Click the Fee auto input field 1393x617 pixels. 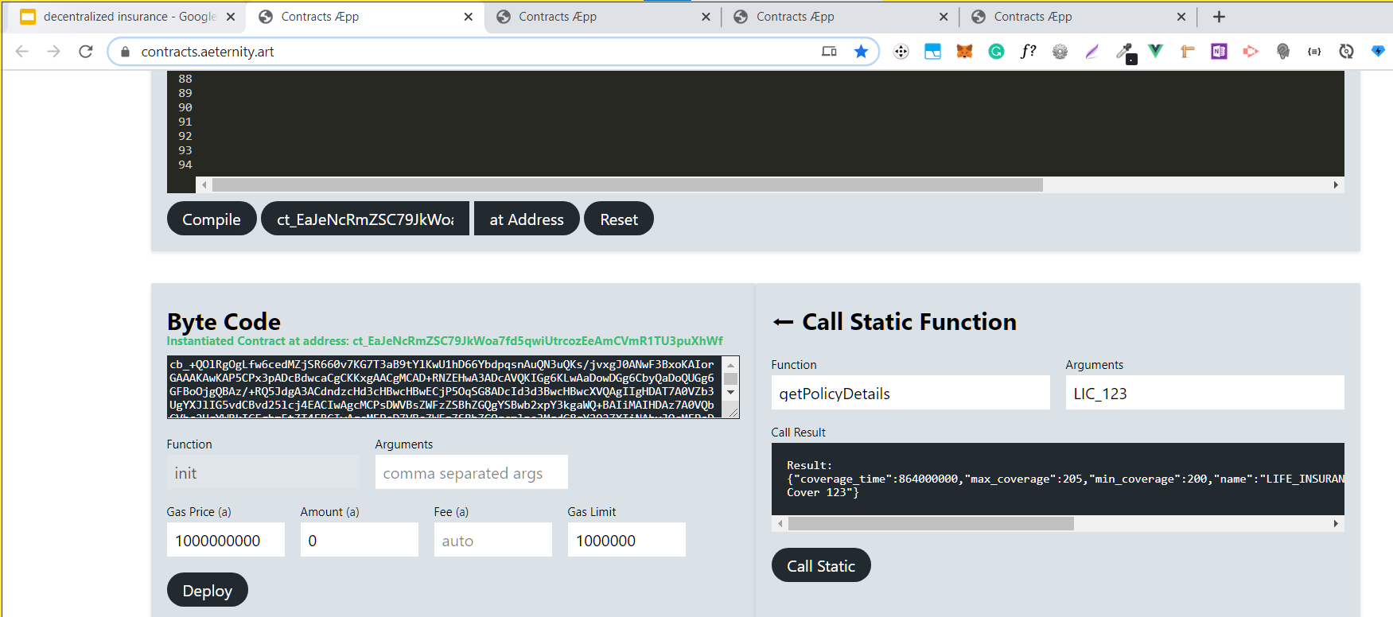493,540
